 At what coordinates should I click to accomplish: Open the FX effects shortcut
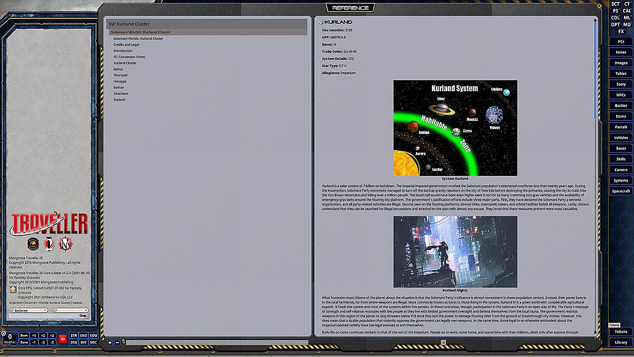point(621,32)
